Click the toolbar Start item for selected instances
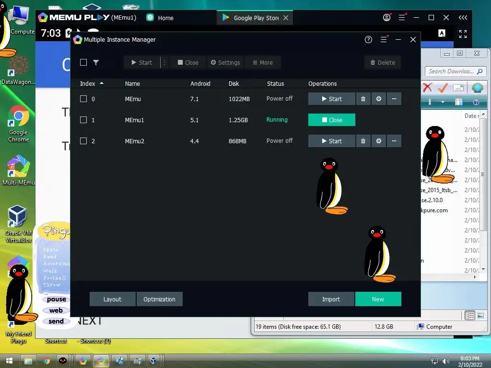491x368 pixels. 141,62
